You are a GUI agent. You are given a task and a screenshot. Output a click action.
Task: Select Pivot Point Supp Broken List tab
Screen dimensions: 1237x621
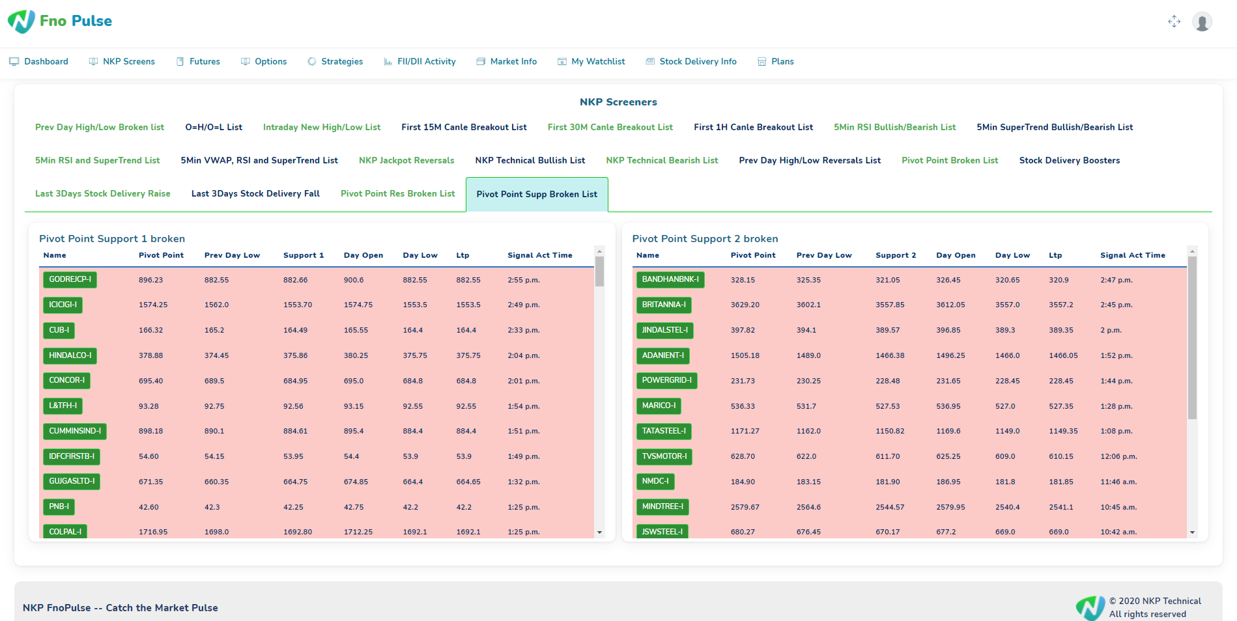(537, 195)
